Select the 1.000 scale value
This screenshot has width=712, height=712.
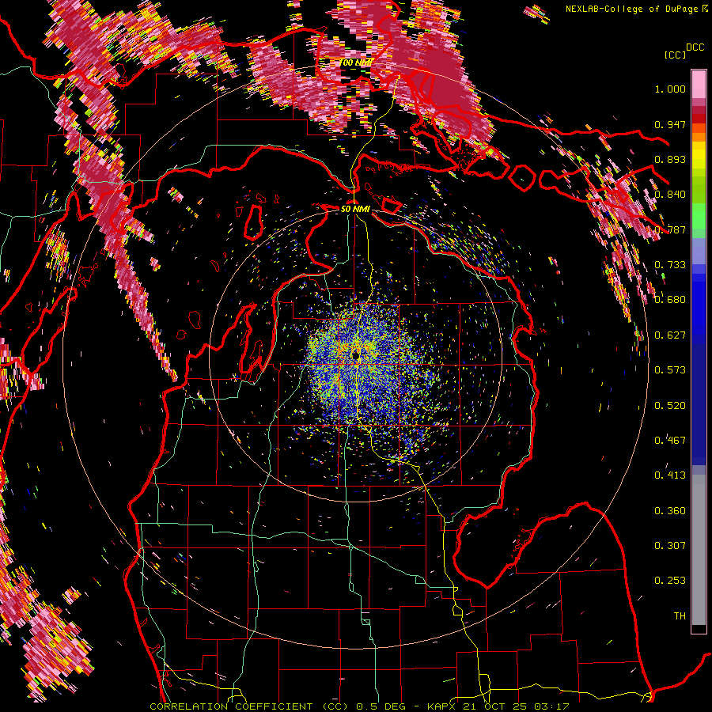click(x=670, y=89)
